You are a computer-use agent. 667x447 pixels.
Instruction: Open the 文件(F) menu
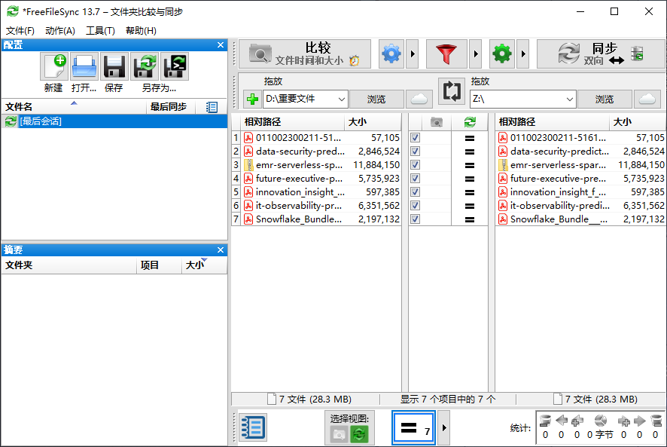(x=20, y=31)
